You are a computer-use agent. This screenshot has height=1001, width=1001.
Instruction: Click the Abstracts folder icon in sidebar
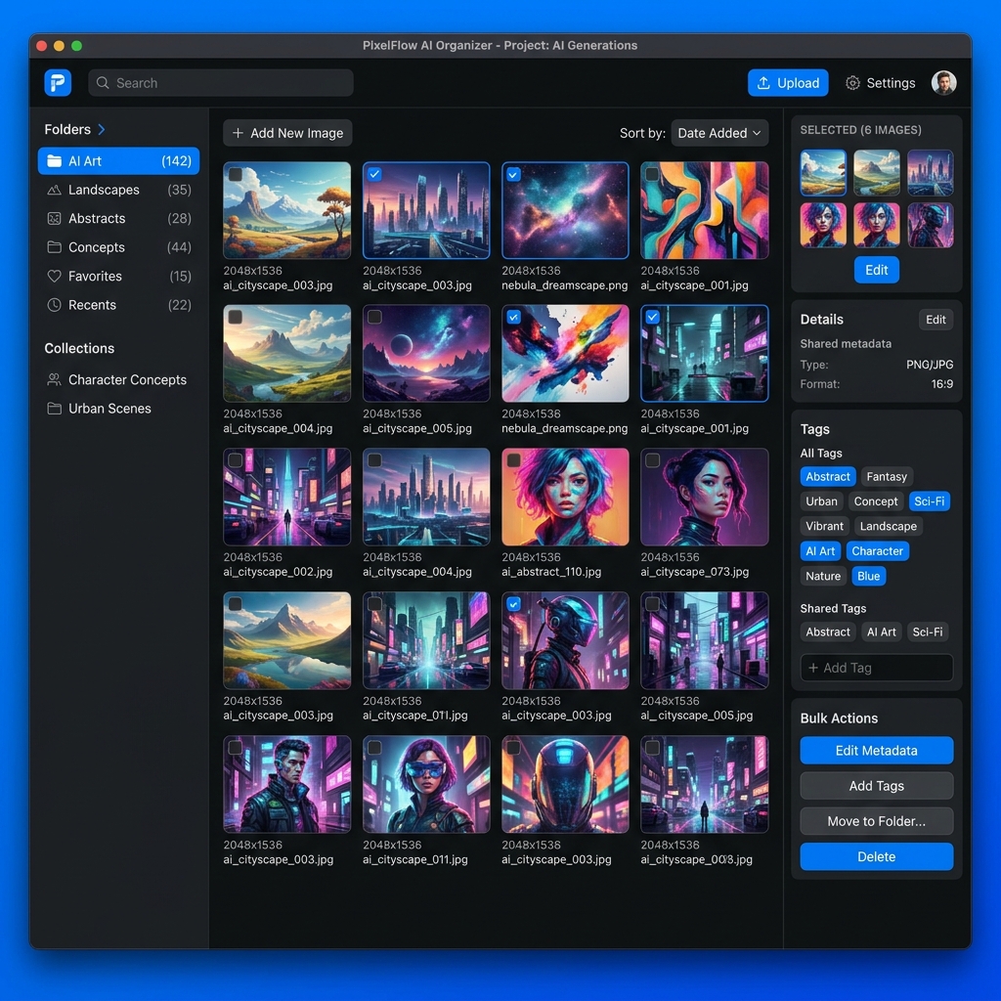pyautogui.click(x=55, y=218)
